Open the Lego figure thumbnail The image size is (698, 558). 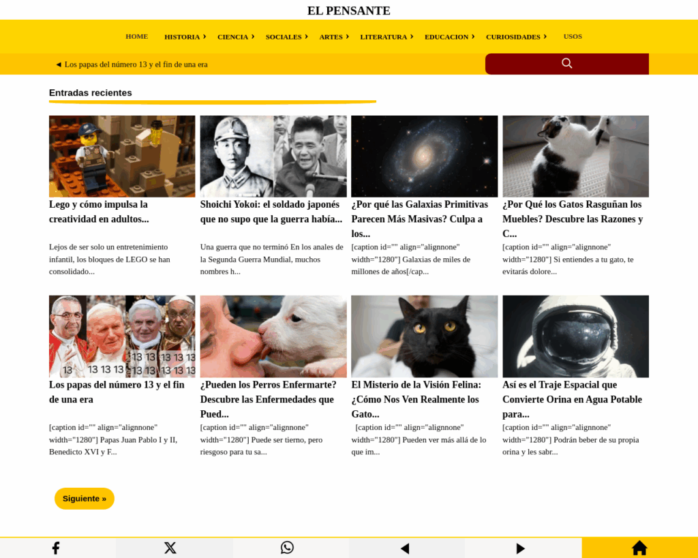122,156
